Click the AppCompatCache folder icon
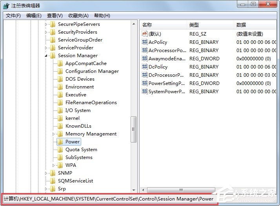This screenshot has width=280, height=206. [60, 63]
